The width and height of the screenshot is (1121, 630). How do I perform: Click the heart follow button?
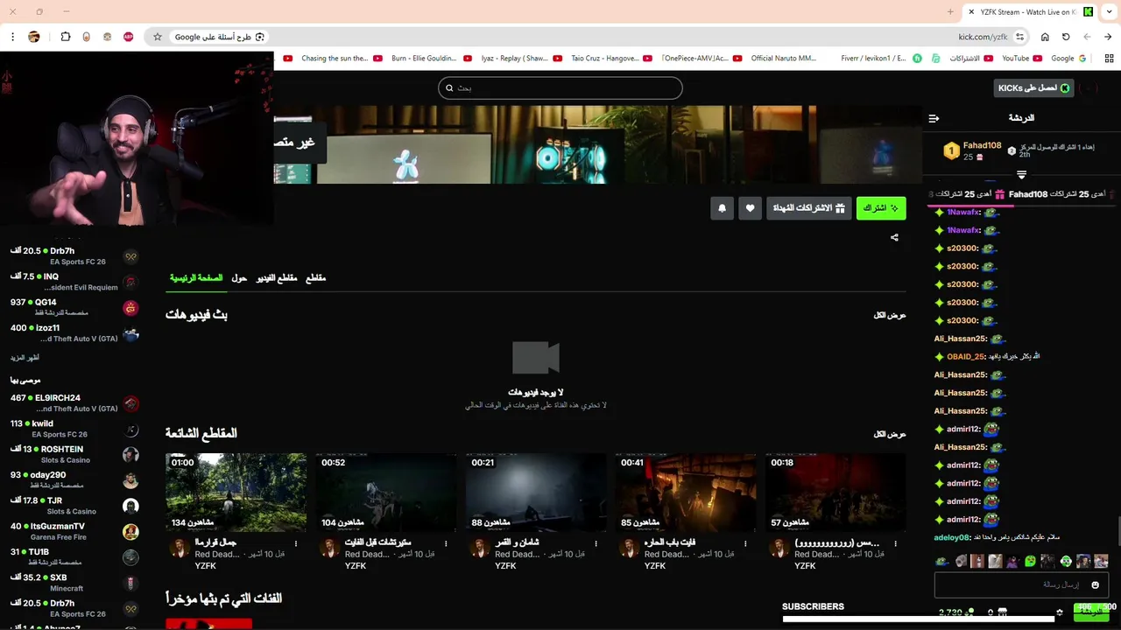point(750,208)
